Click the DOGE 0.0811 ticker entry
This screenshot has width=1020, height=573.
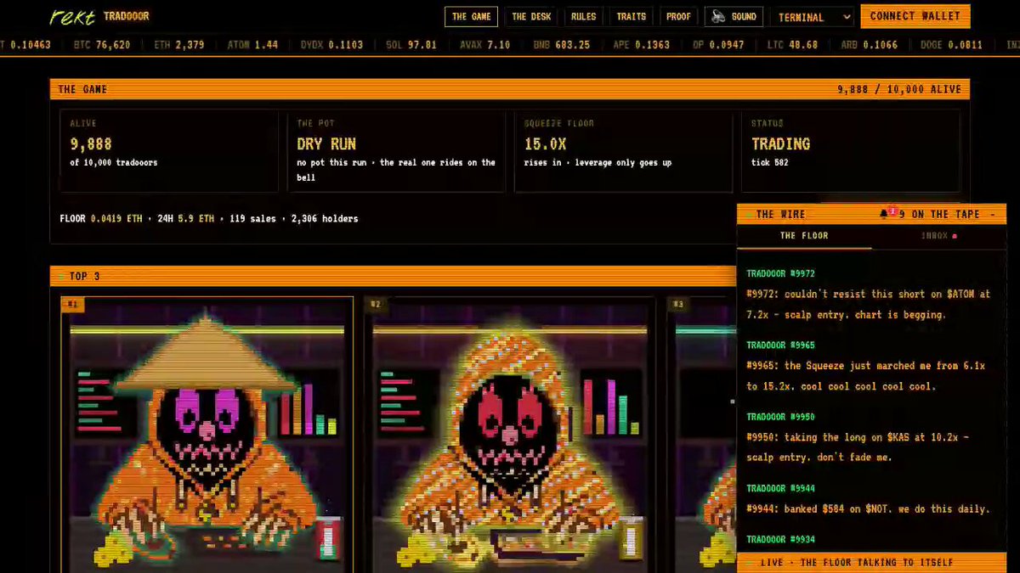coord(950,45)
